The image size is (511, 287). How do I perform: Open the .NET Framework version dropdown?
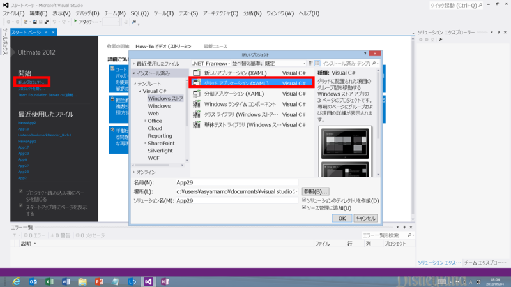pyautogui.click(x=211, y=63)
